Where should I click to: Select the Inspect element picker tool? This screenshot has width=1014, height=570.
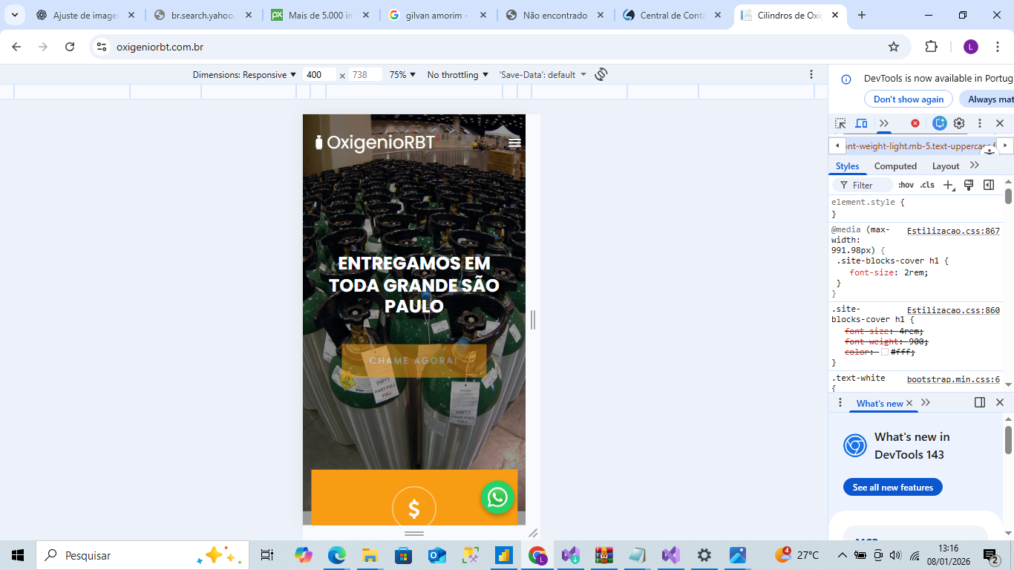point(840,123)
